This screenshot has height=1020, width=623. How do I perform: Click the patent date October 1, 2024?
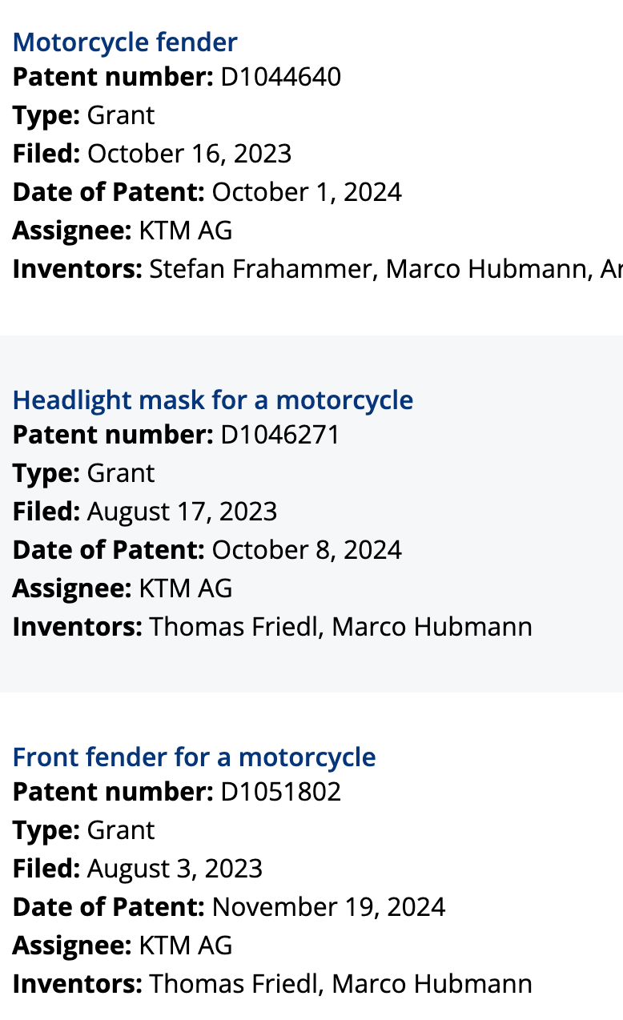pyautogui.click(x=307, y=192)
